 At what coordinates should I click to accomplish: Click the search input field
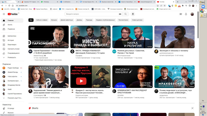point(93,14)
